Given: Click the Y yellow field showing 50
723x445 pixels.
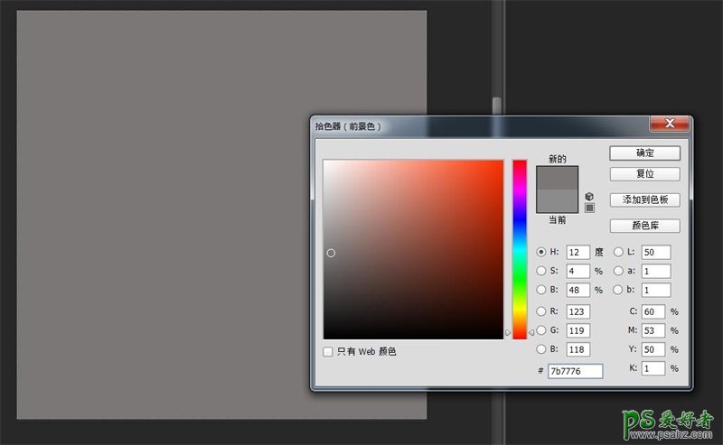Looking at the screenshot, I should (x=653, y=349).
